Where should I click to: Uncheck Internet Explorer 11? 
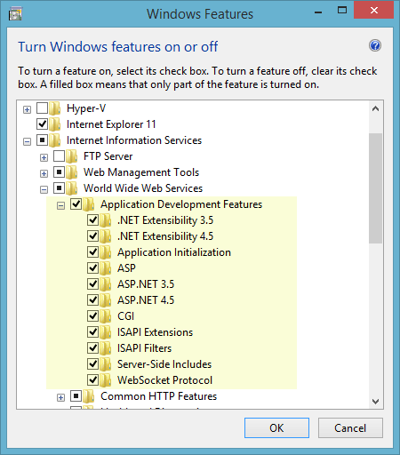[42, 124]
